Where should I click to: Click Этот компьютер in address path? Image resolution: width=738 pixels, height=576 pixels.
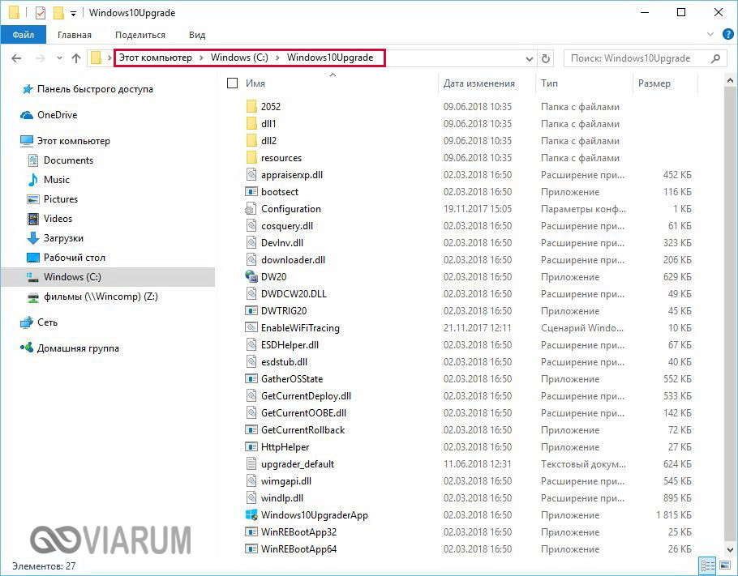[x=156, y=58]
